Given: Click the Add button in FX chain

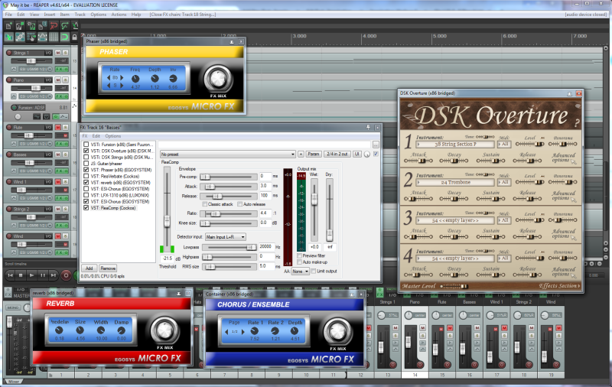Looking at the screenshot, I should pyautogui.click(x=89, y=268).
